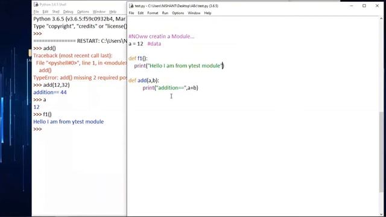The image size is (386, 217).
Task: Click the 'def f1():' line
Action: [138, 58]
